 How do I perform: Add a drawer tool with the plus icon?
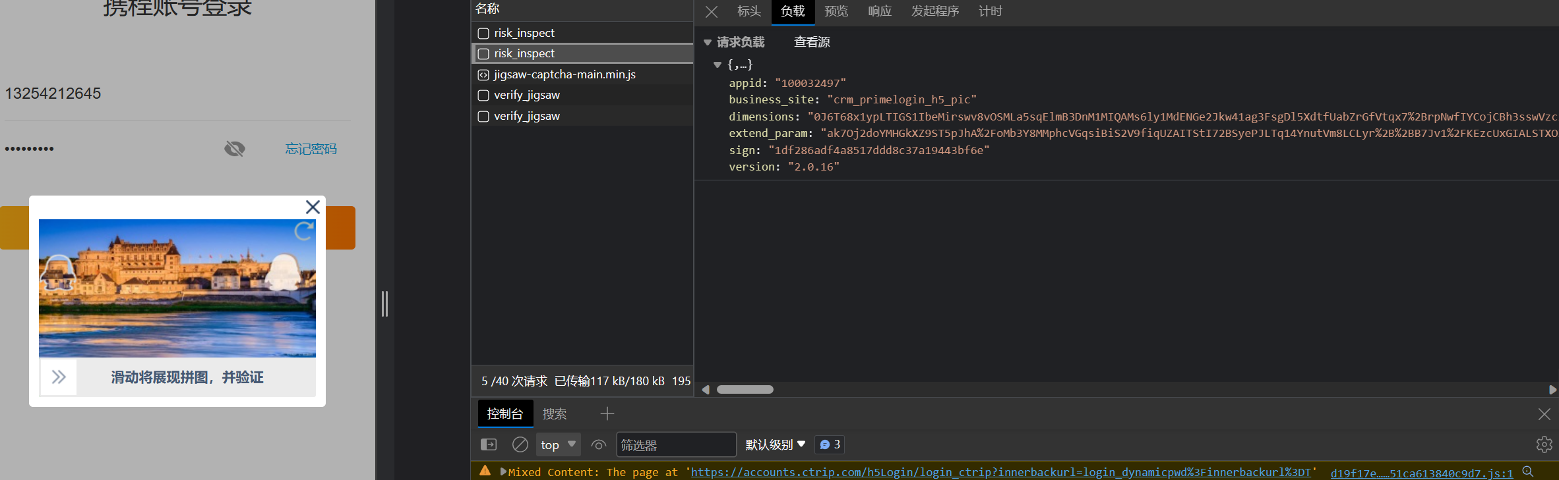tap(607, 413)
